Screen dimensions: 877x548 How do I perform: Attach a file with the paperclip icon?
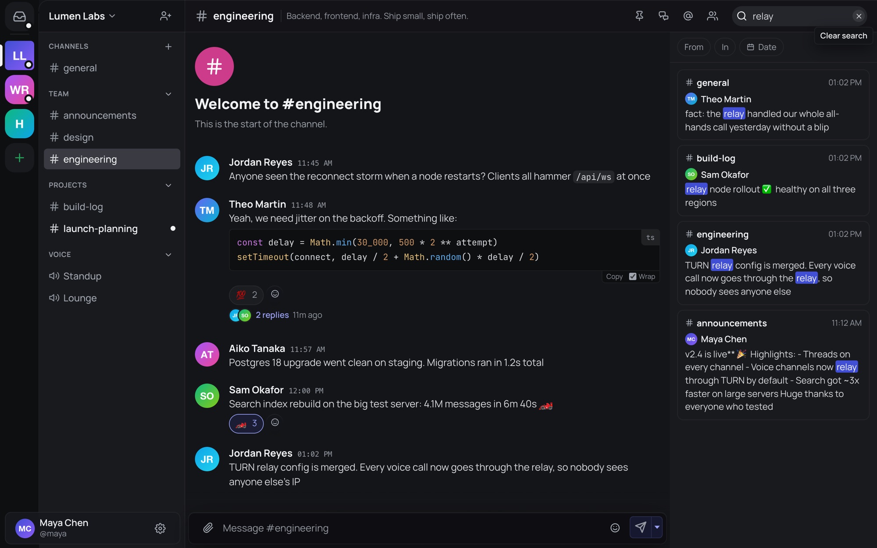[208, 528]
